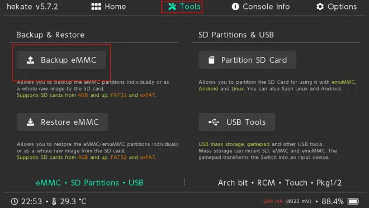This screenshot has height=208, width=369.
Task: Click the Console Info circle icon
Action: pyautogui.click(x=235, y=7)
